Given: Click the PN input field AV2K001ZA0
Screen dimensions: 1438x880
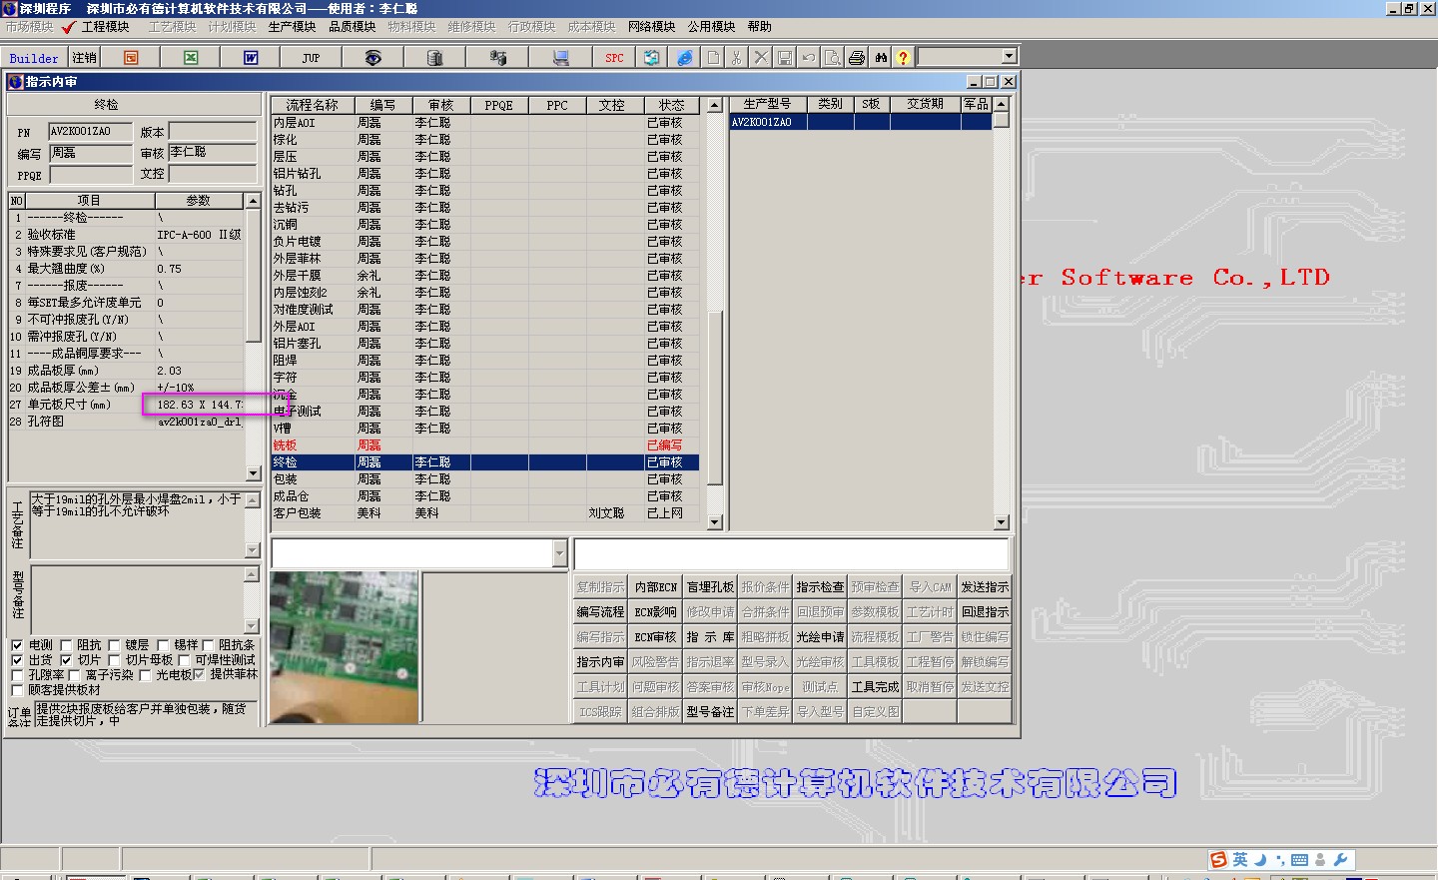Looking at the screenshot, I should click(x=90, y=132).
